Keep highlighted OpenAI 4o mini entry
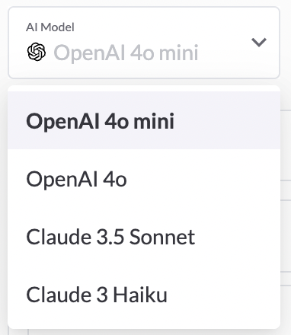The height and width of the screenshot is (335, 291). tap(144, 121)
